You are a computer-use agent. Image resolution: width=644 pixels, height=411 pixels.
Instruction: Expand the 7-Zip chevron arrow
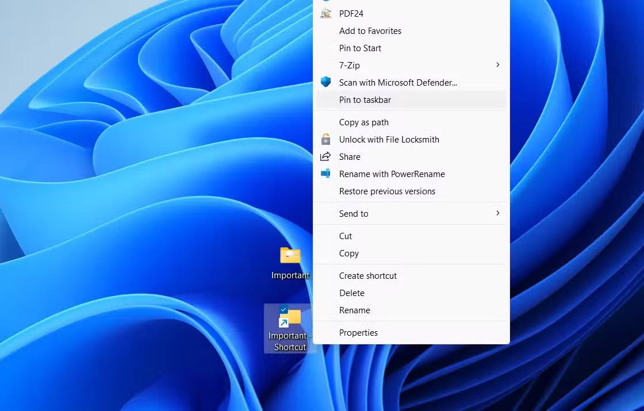tap(497, 65)
